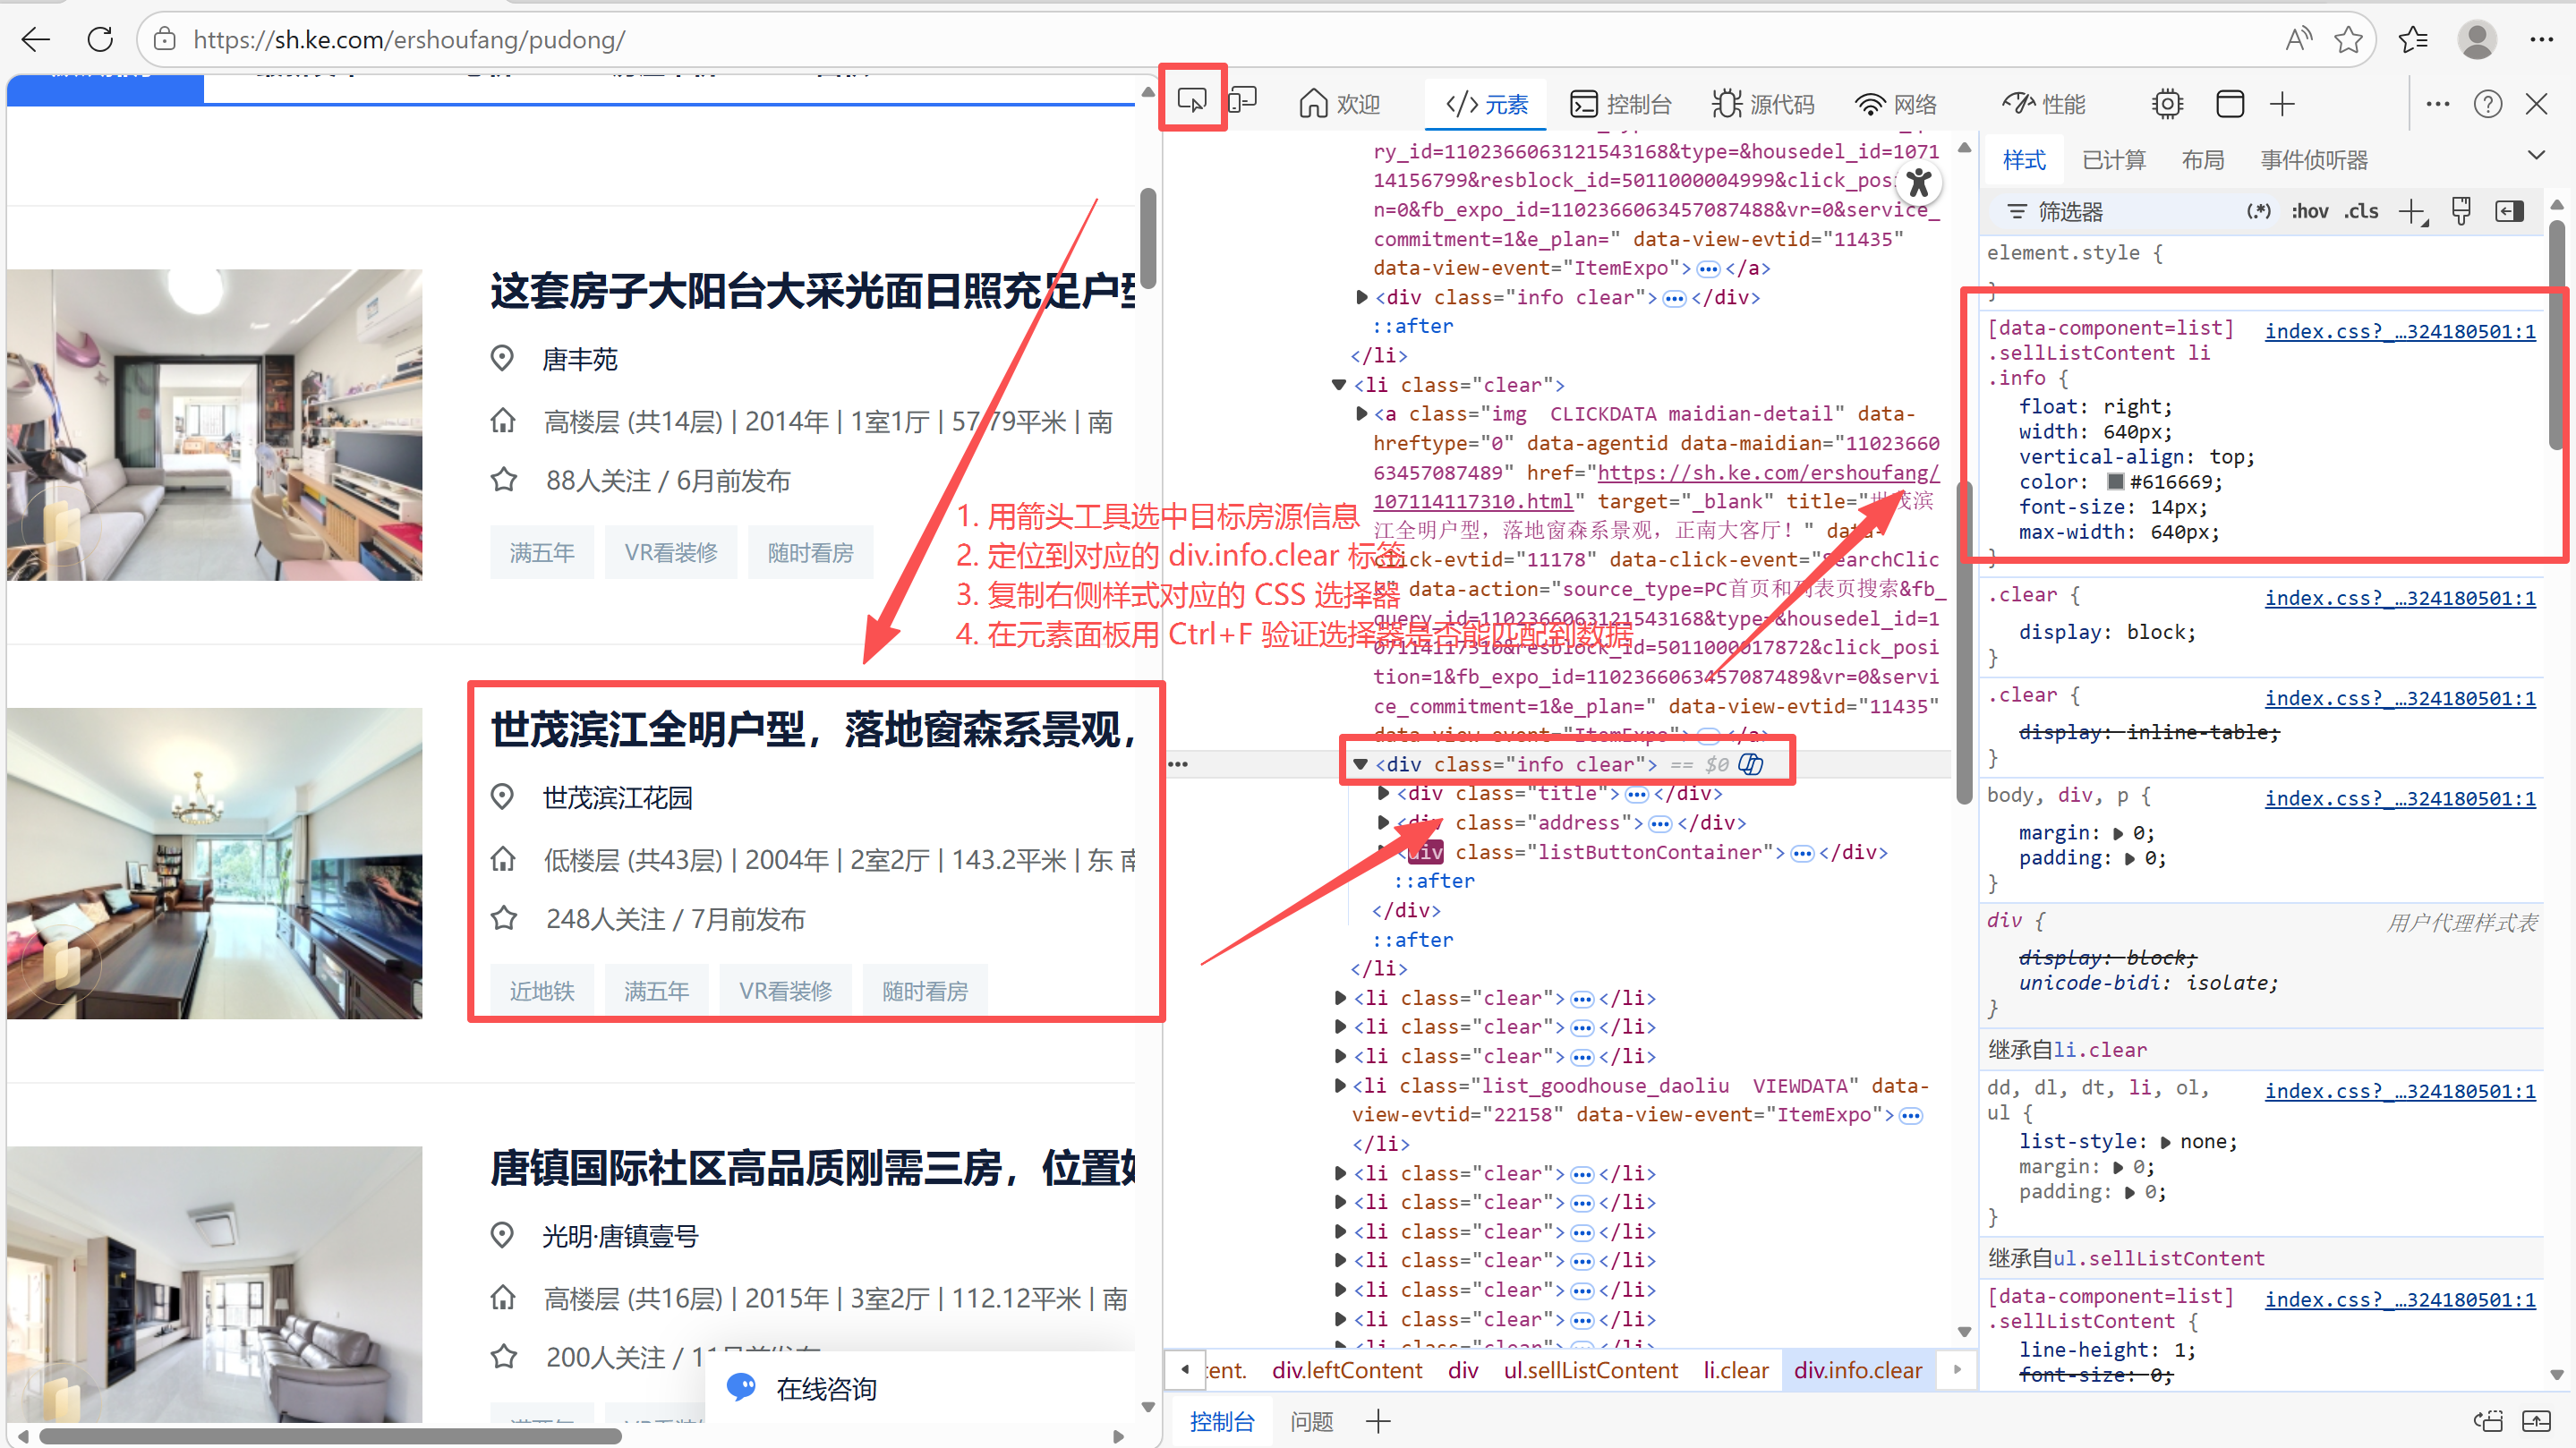Open DevTools customize menu

point(2437,104)
